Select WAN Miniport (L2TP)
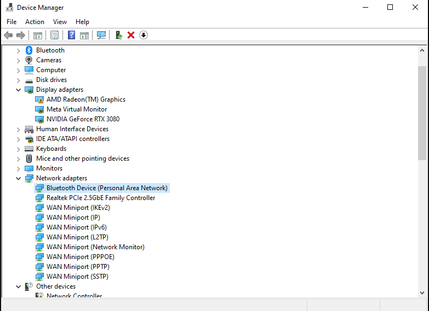 click(77, 237)
